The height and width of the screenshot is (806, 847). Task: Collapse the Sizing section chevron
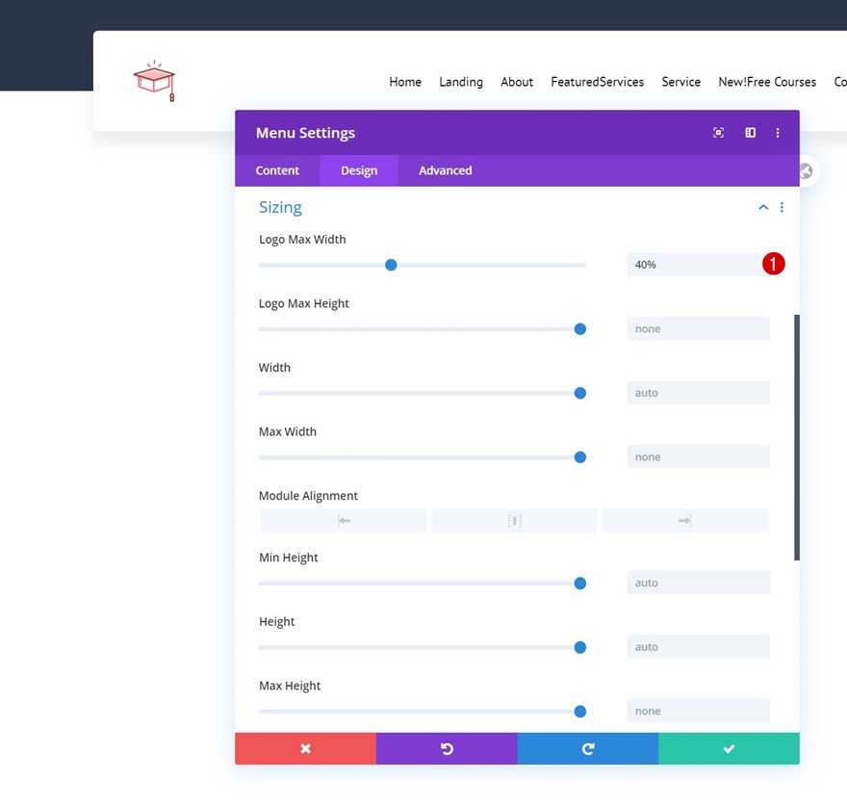pyautogui.click(x=763, y=207)
